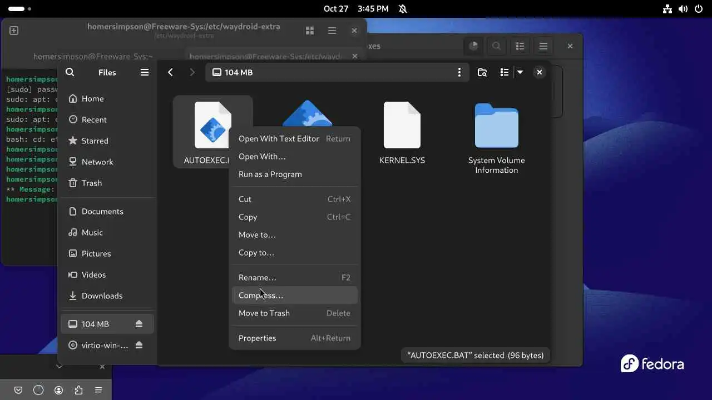The image size is (712, 400).
Task: Open system menu via power icon
Action: point(699,9)
